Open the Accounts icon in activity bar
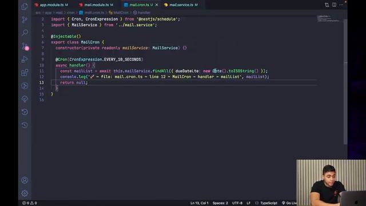 25,180
